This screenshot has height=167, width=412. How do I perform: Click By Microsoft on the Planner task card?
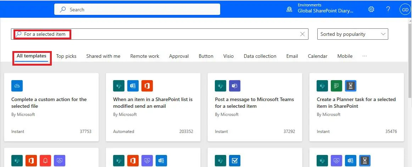click(328, 115)
